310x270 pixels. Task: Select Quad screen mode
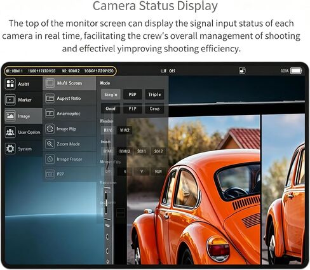click(x=111, y=109)
